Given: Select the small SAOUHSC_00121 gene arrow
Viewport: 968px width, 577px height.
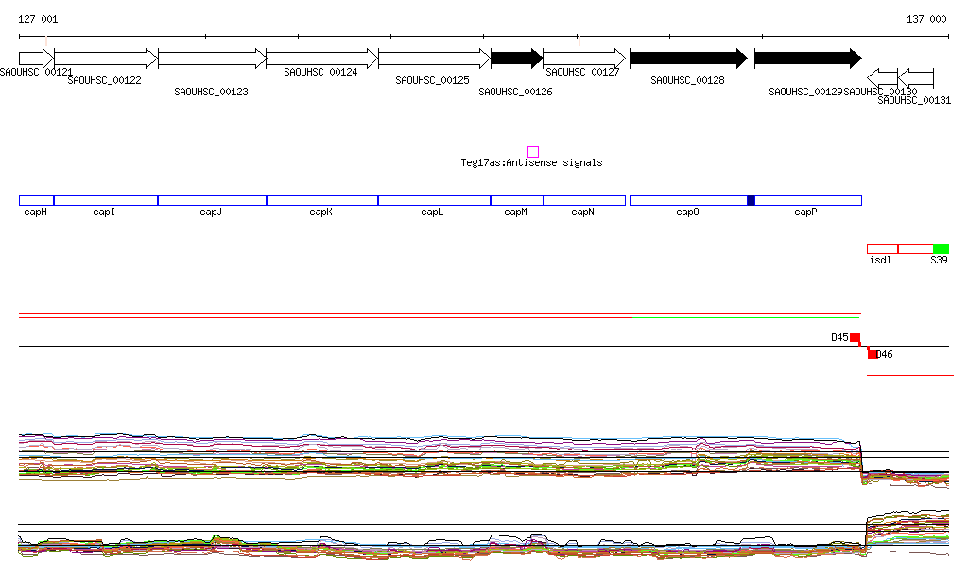Looking at the screenshot, I should pos(36,59).
